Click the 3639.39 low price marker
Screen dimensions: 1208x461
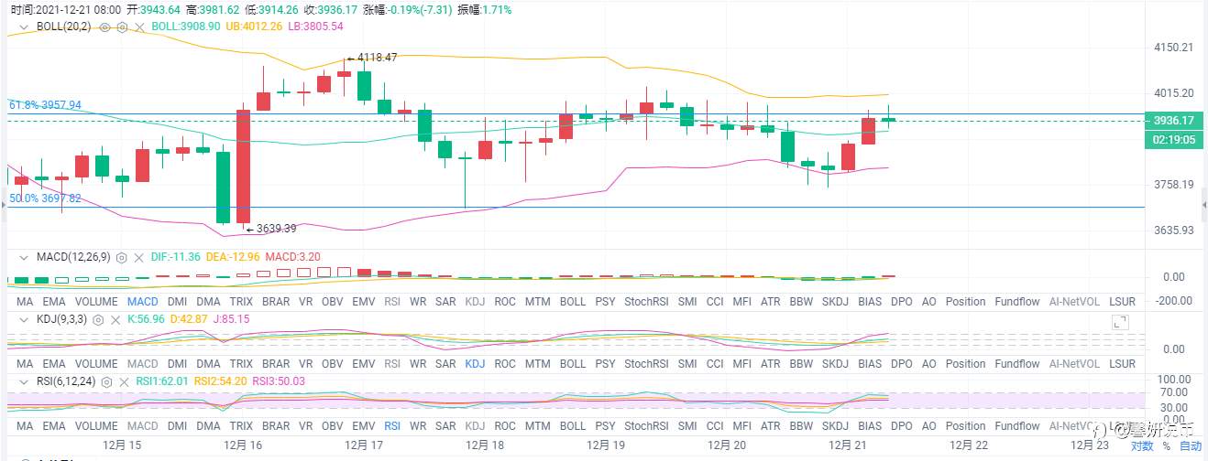pos(276,229)
